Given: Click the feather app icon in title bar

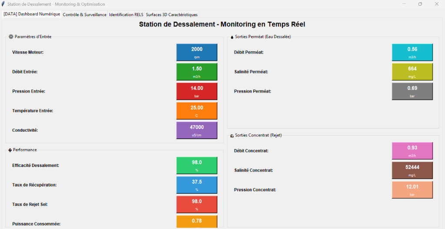Looking at the screenshot, I should click(3, 4).
